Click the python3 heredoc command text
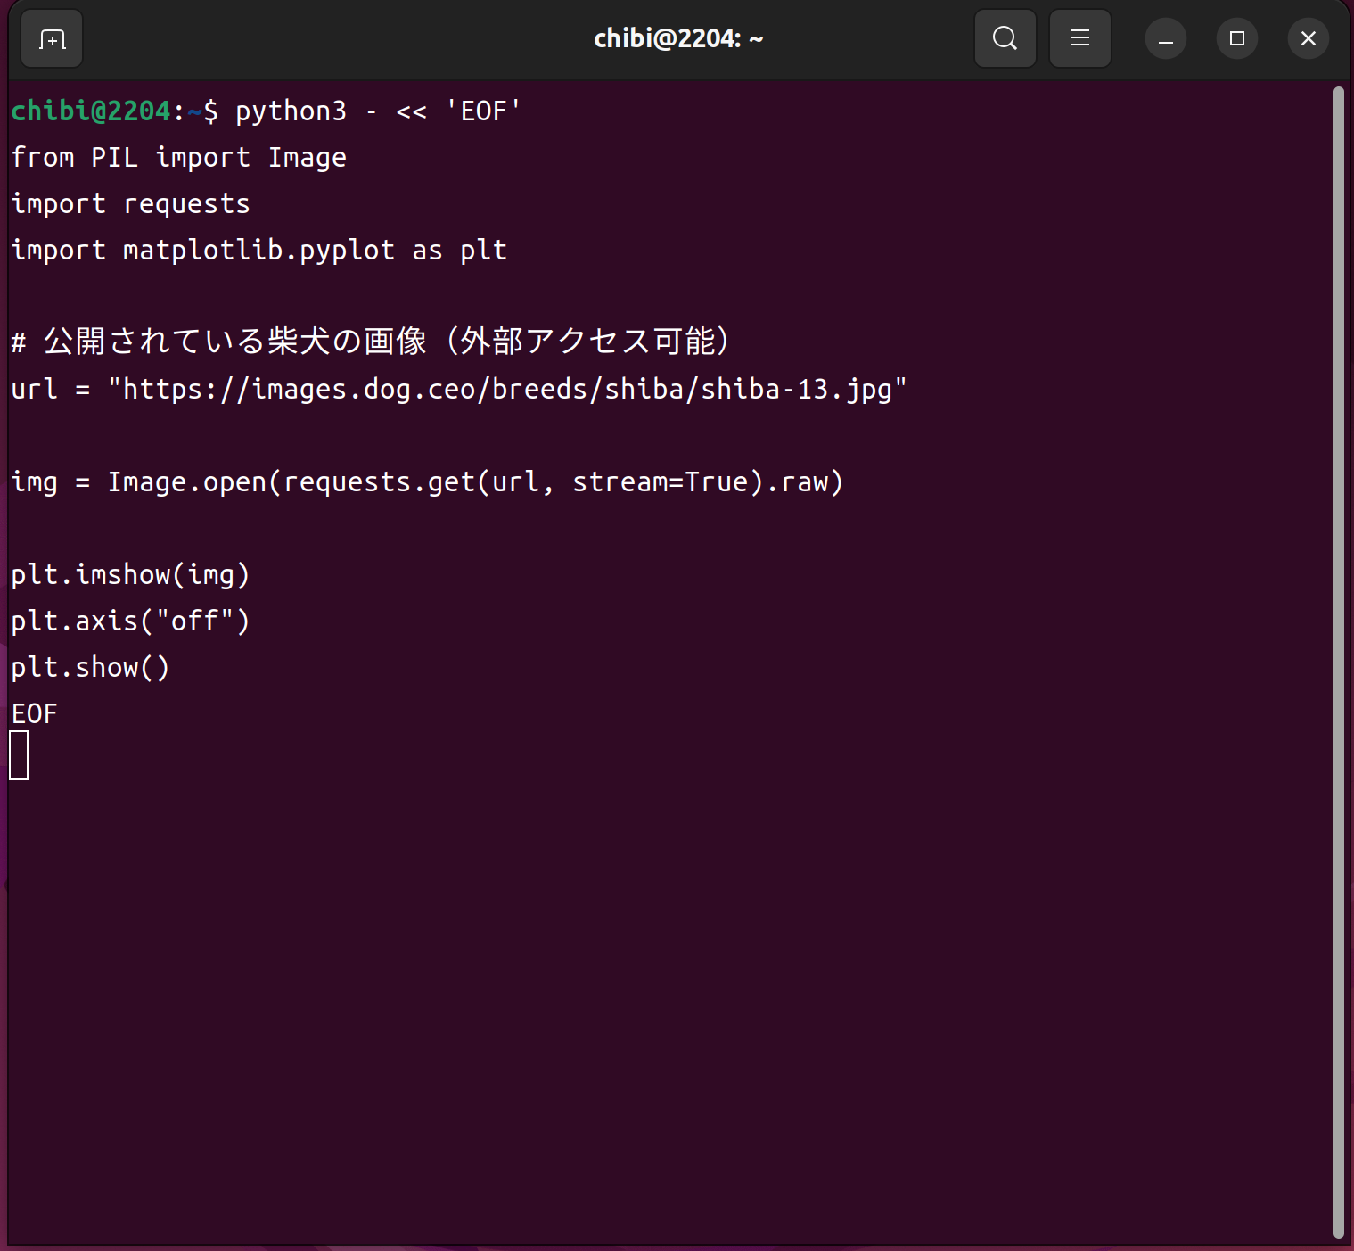Screen dimensions: 1354x1251 (377, 111)
